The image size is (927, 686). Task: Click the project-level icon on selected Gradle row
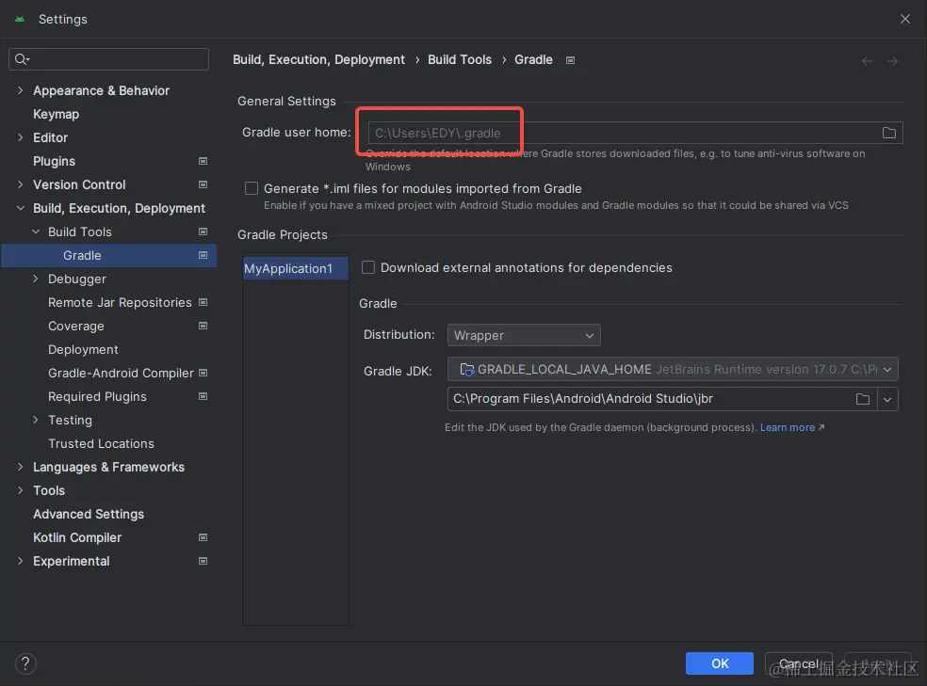click(203, 255)
